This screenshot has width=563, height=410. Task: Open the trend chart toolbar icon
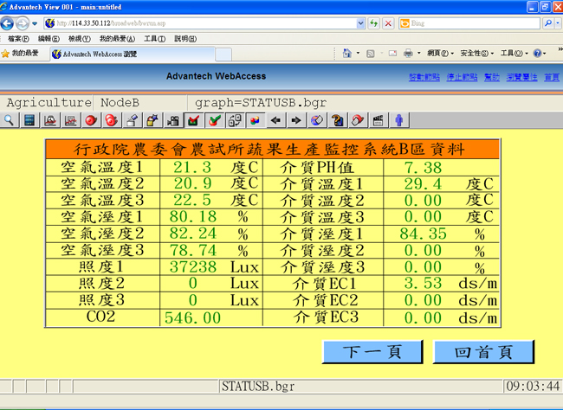point(70,120)
